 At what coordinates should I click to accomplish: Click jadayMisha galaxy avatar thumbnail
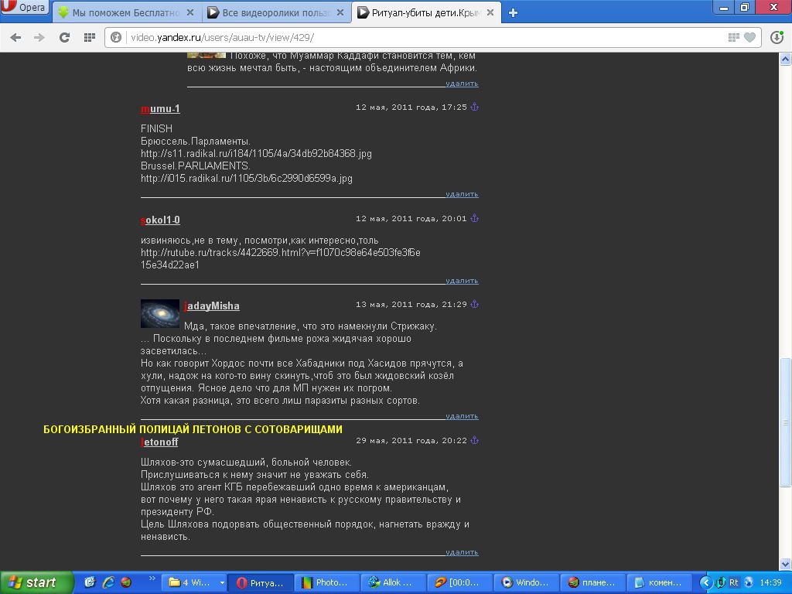click(x=159, y=314)
